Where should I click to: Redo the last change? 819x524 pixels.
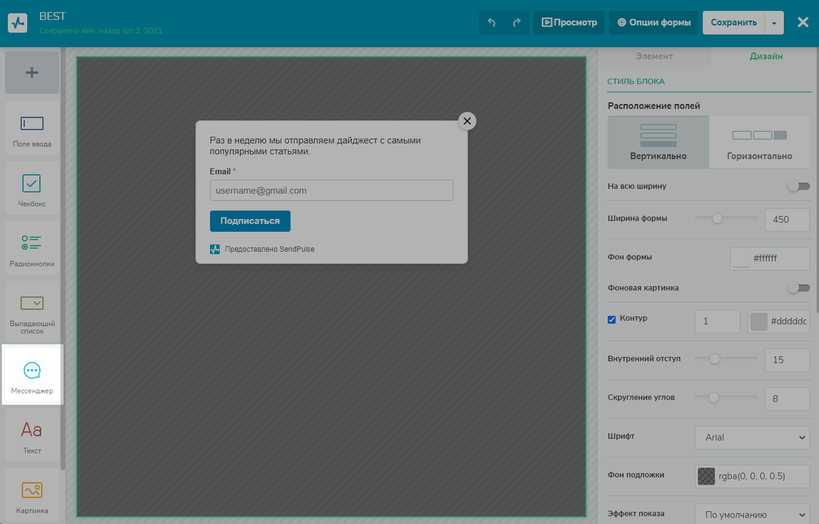point(517,22)
